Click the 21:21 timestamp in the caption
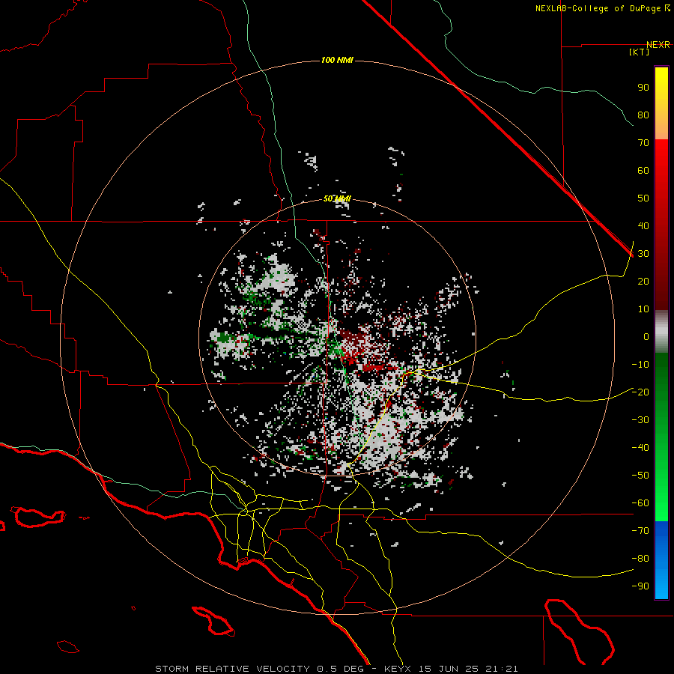 click(502, 669)
